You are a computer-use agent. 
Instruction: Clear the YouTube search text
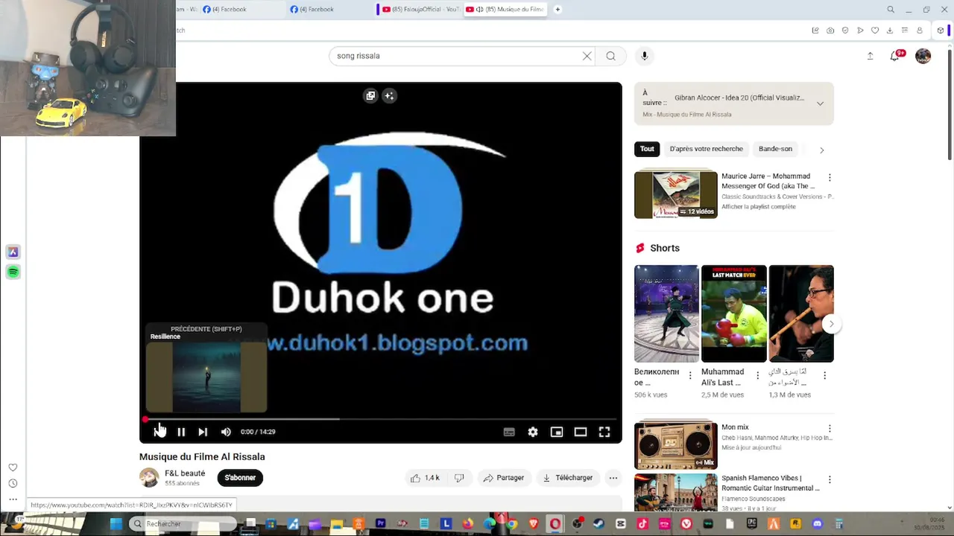[587, 56]
